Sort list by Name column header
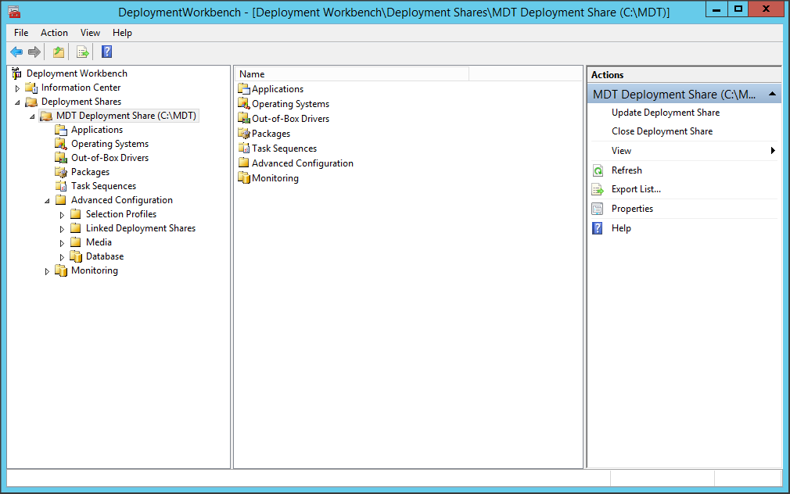The image size is (790, 494). coord(350,74)
